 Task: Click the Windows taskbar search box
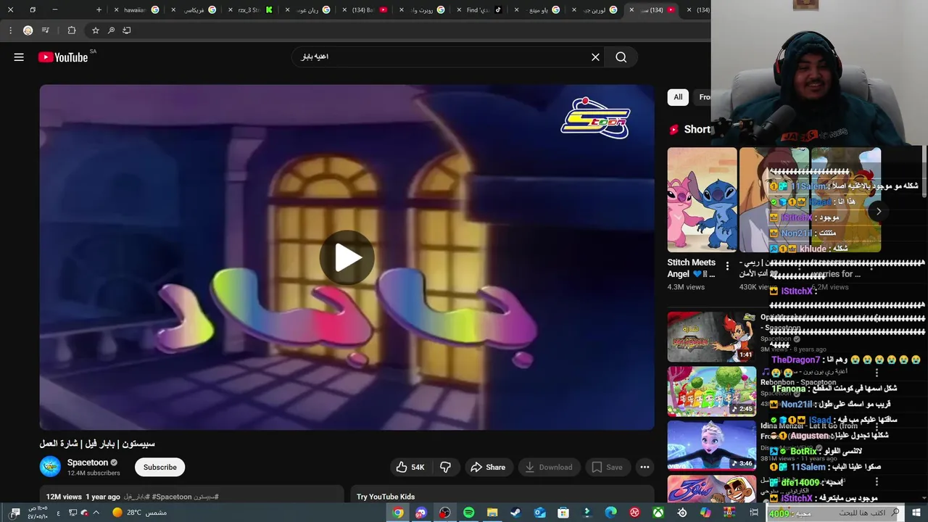(836, 513)
